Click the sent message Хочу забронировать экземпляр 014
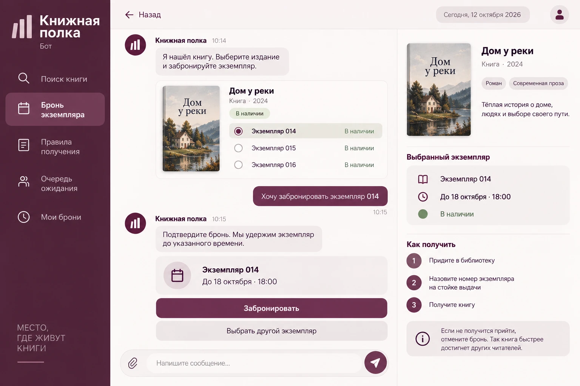The width and height of the screenshot is (580, 386). click(x=320, y=196)
